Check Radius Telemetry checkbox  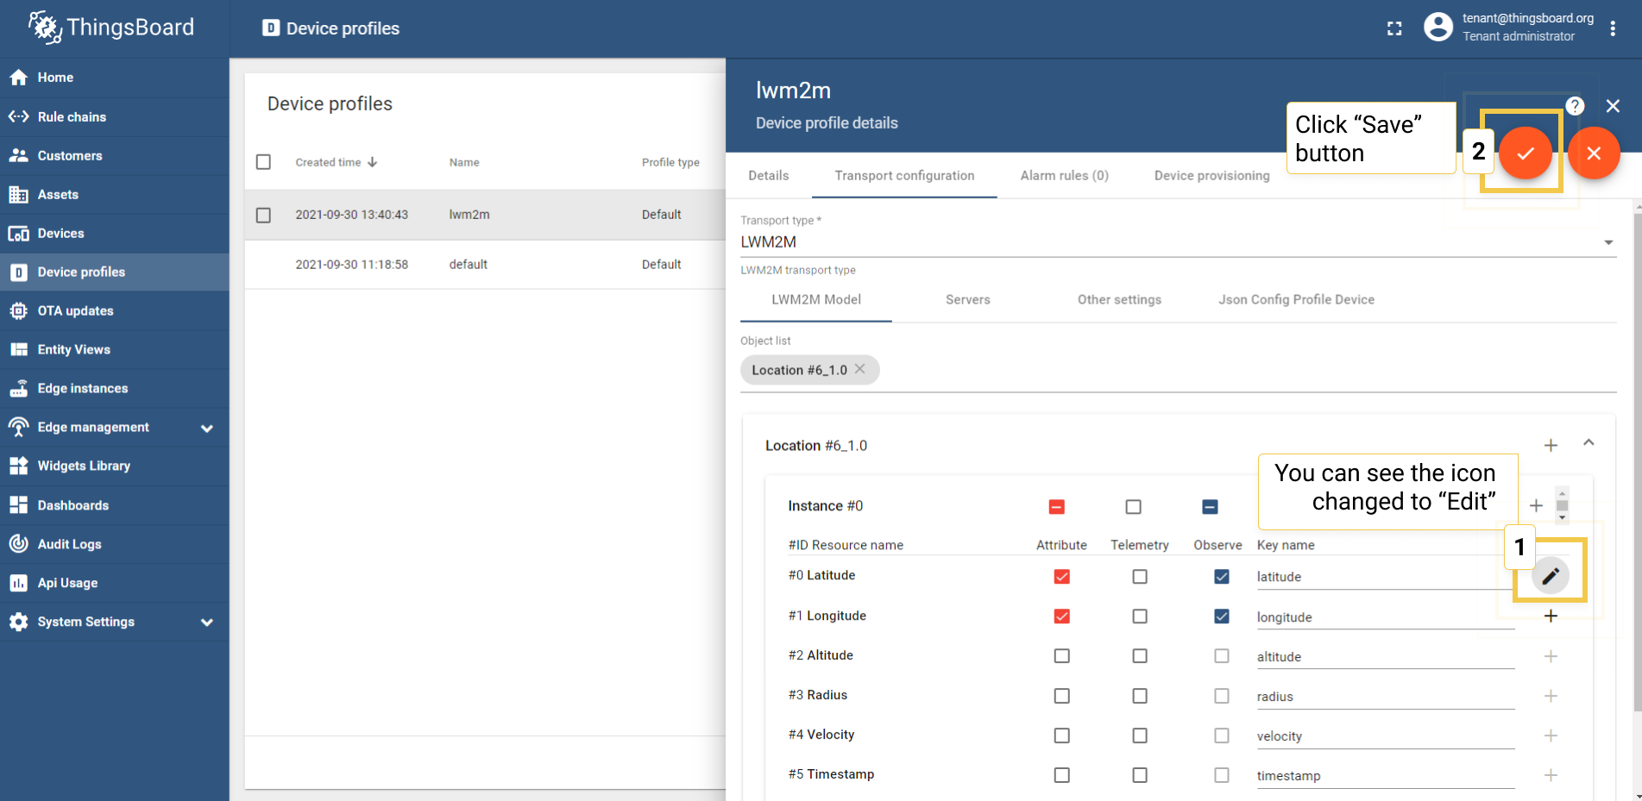pyautogui.click(x=1140, y=696)
